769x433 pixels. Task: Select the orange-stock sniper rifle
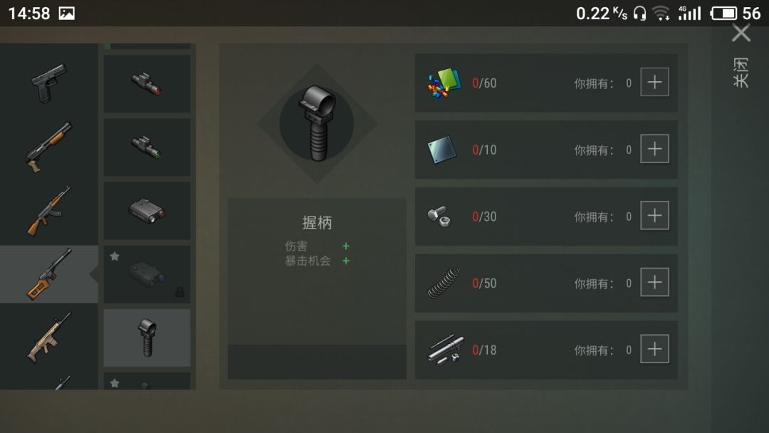click(49, 274)
